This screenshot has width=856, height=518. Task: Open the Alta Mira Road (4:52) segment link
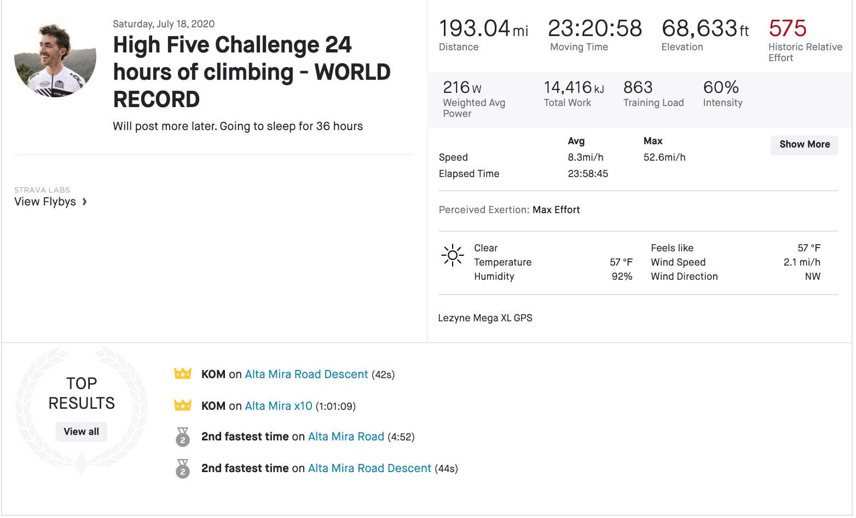(x=346, y=437)
